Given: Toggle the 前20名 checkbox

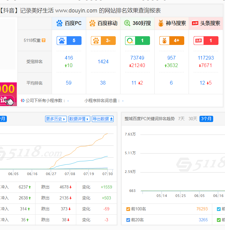Looking at the screenshot, I should [128, 220].
